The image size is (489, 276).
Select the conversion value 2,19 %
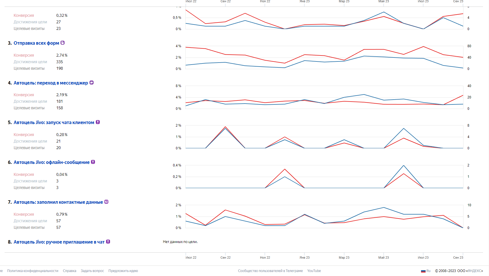62,95
